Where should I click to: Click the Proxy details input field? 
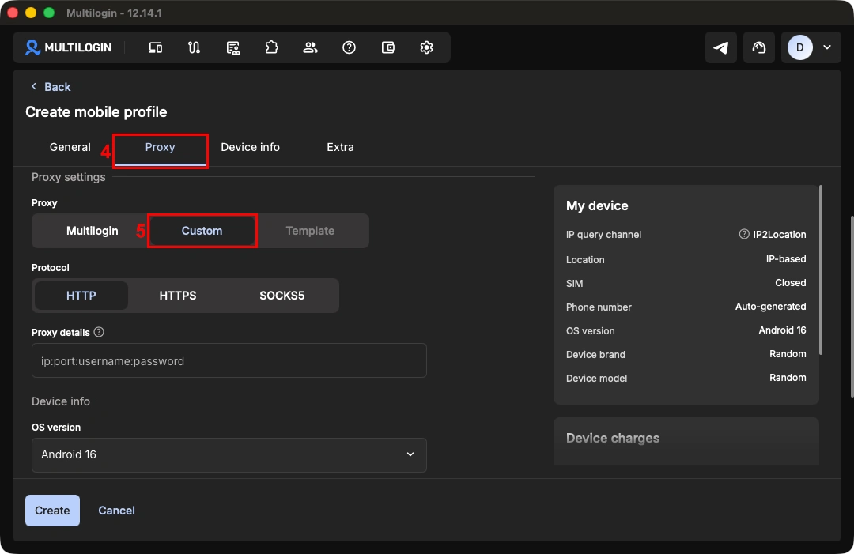(x=229, y=360)
